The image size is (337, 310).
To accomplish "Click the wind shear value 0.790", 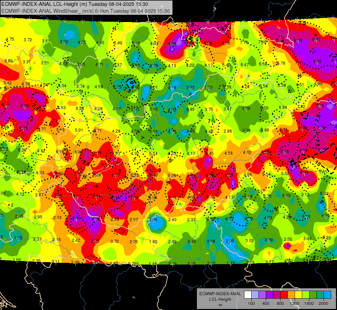I will (133, 263).
